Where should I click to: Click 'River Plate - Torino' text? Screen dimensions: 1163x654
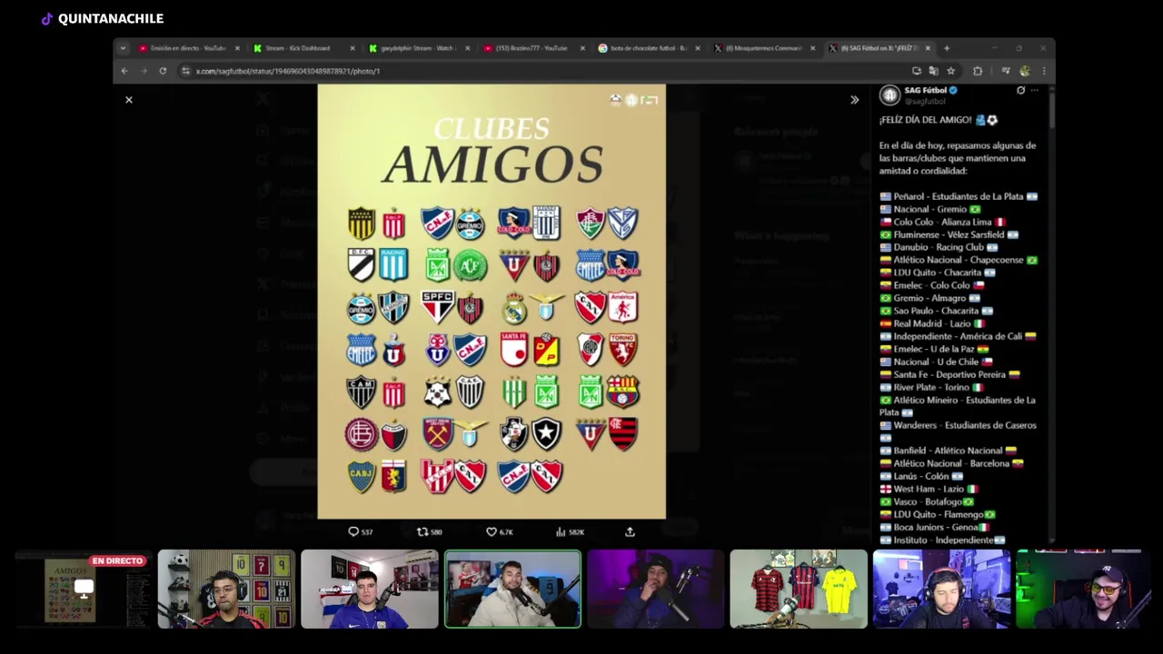point(931,387)
